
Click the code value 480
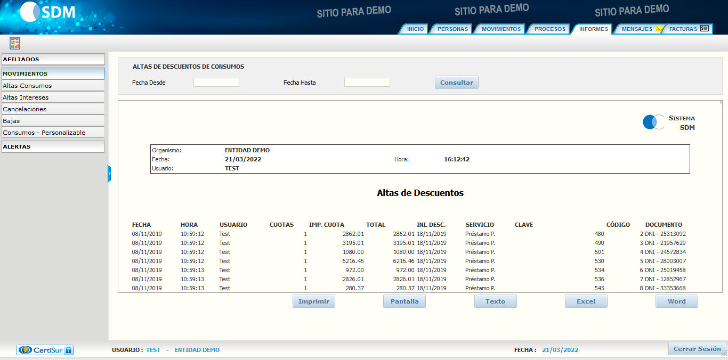click(600, 234)
